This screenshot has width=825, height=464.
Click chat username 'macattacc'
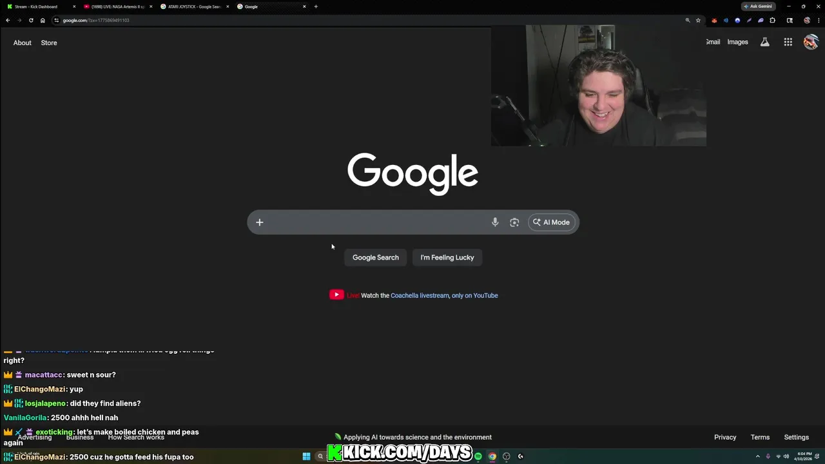coord(44,375)
